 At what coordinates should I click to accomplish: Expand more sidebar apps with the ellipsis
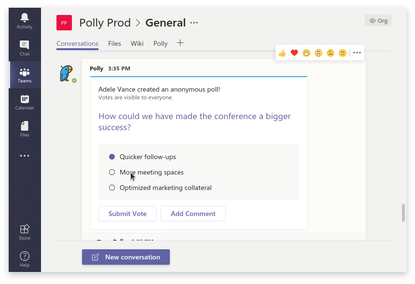pos(25,155)
